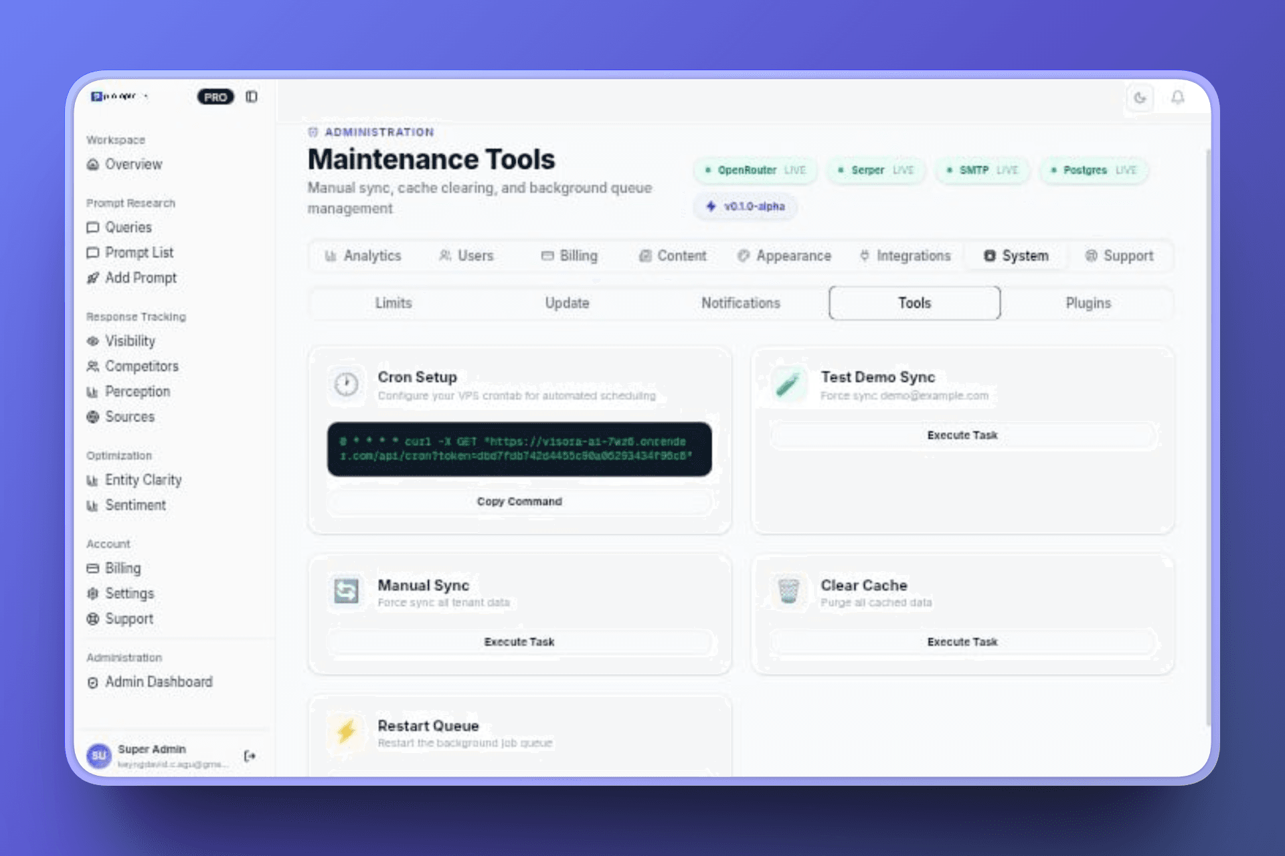This screenshot has height=856, width=1285.
Task: Click the cron curl command box
Action: (x=519, y=449)
